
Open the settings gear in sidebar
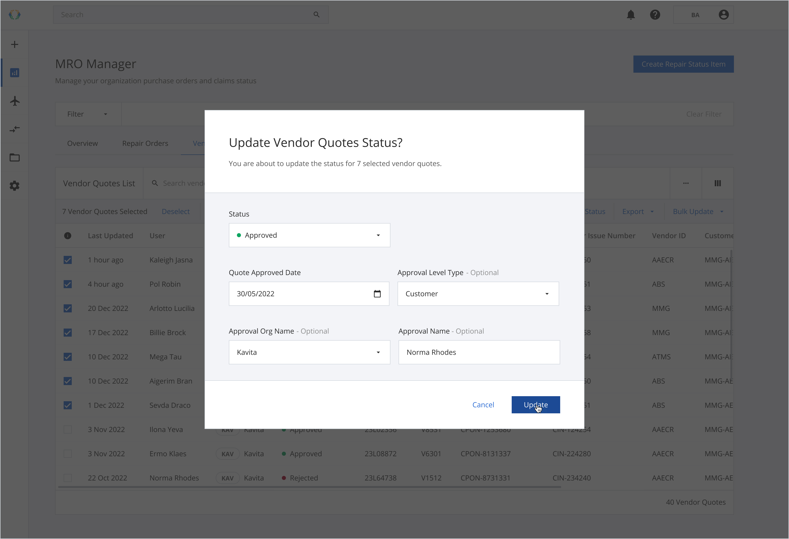15,185
